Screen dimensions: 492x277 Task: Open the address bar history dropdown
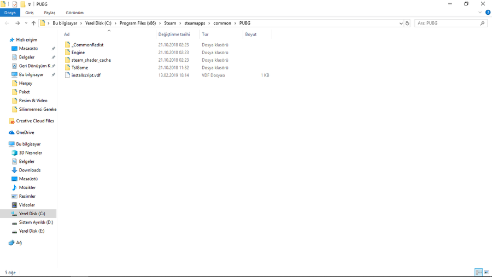(401, 23)
